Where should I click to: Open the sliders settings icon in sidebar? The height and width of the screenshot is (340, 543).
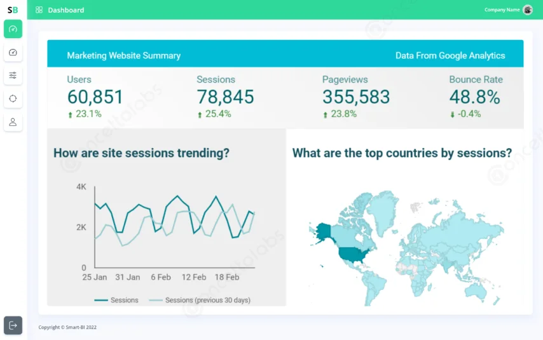13,76
